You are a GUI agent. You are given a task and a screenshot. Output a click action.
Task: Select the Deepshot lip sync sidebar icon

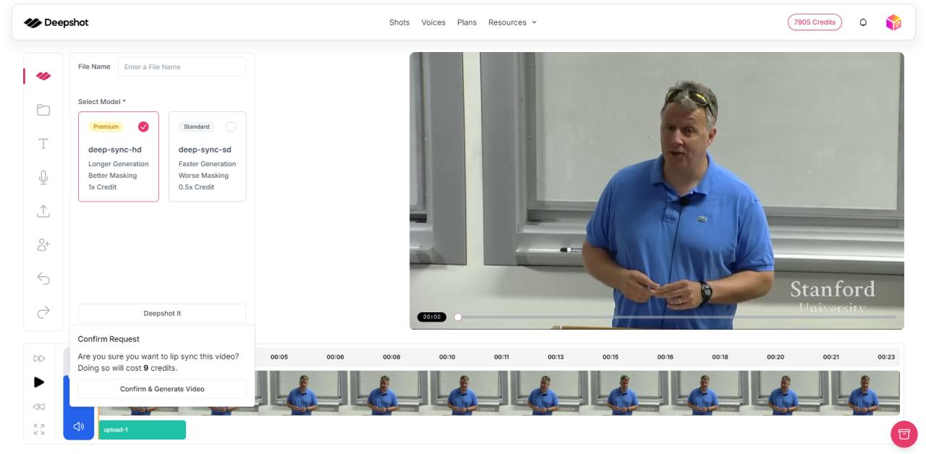coord(43,76)
